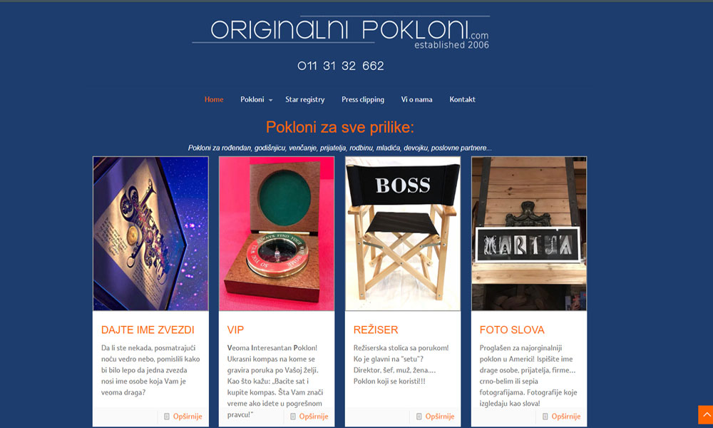713x428 pixels.
Task: Select Vi o nama menu item
Action: (416, 99)
